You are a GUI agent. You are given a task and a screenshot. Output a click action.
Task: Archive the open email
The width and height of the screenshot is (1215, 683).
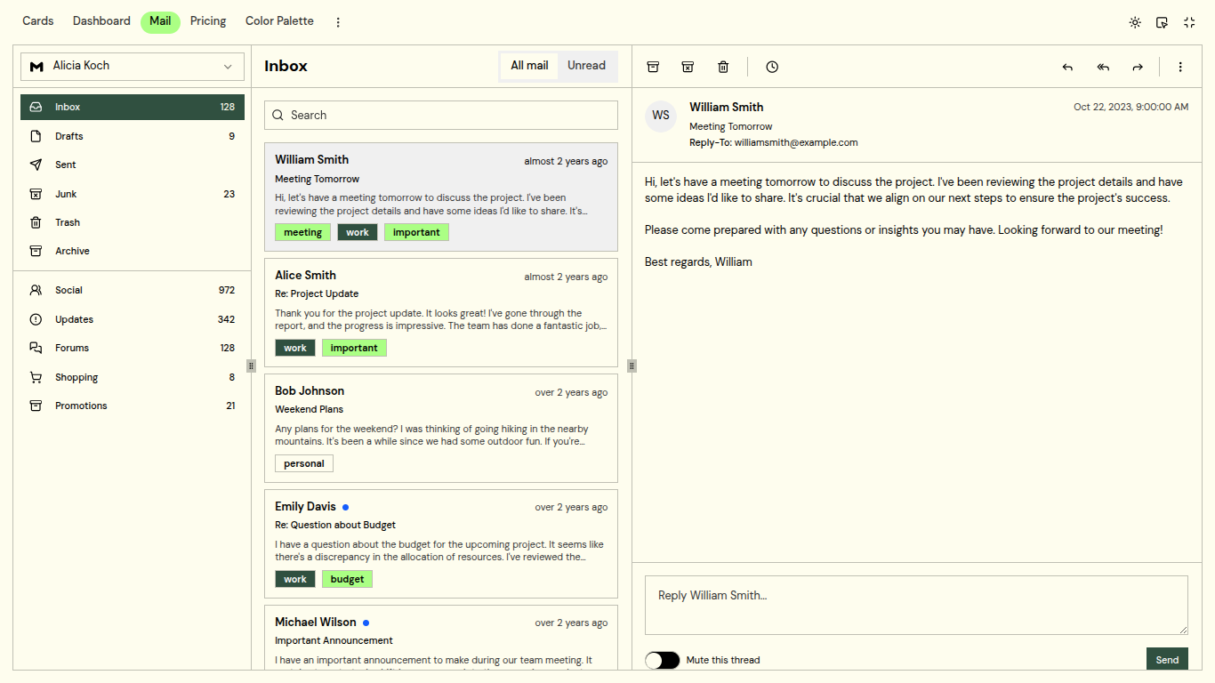click(x=653, y=67)
